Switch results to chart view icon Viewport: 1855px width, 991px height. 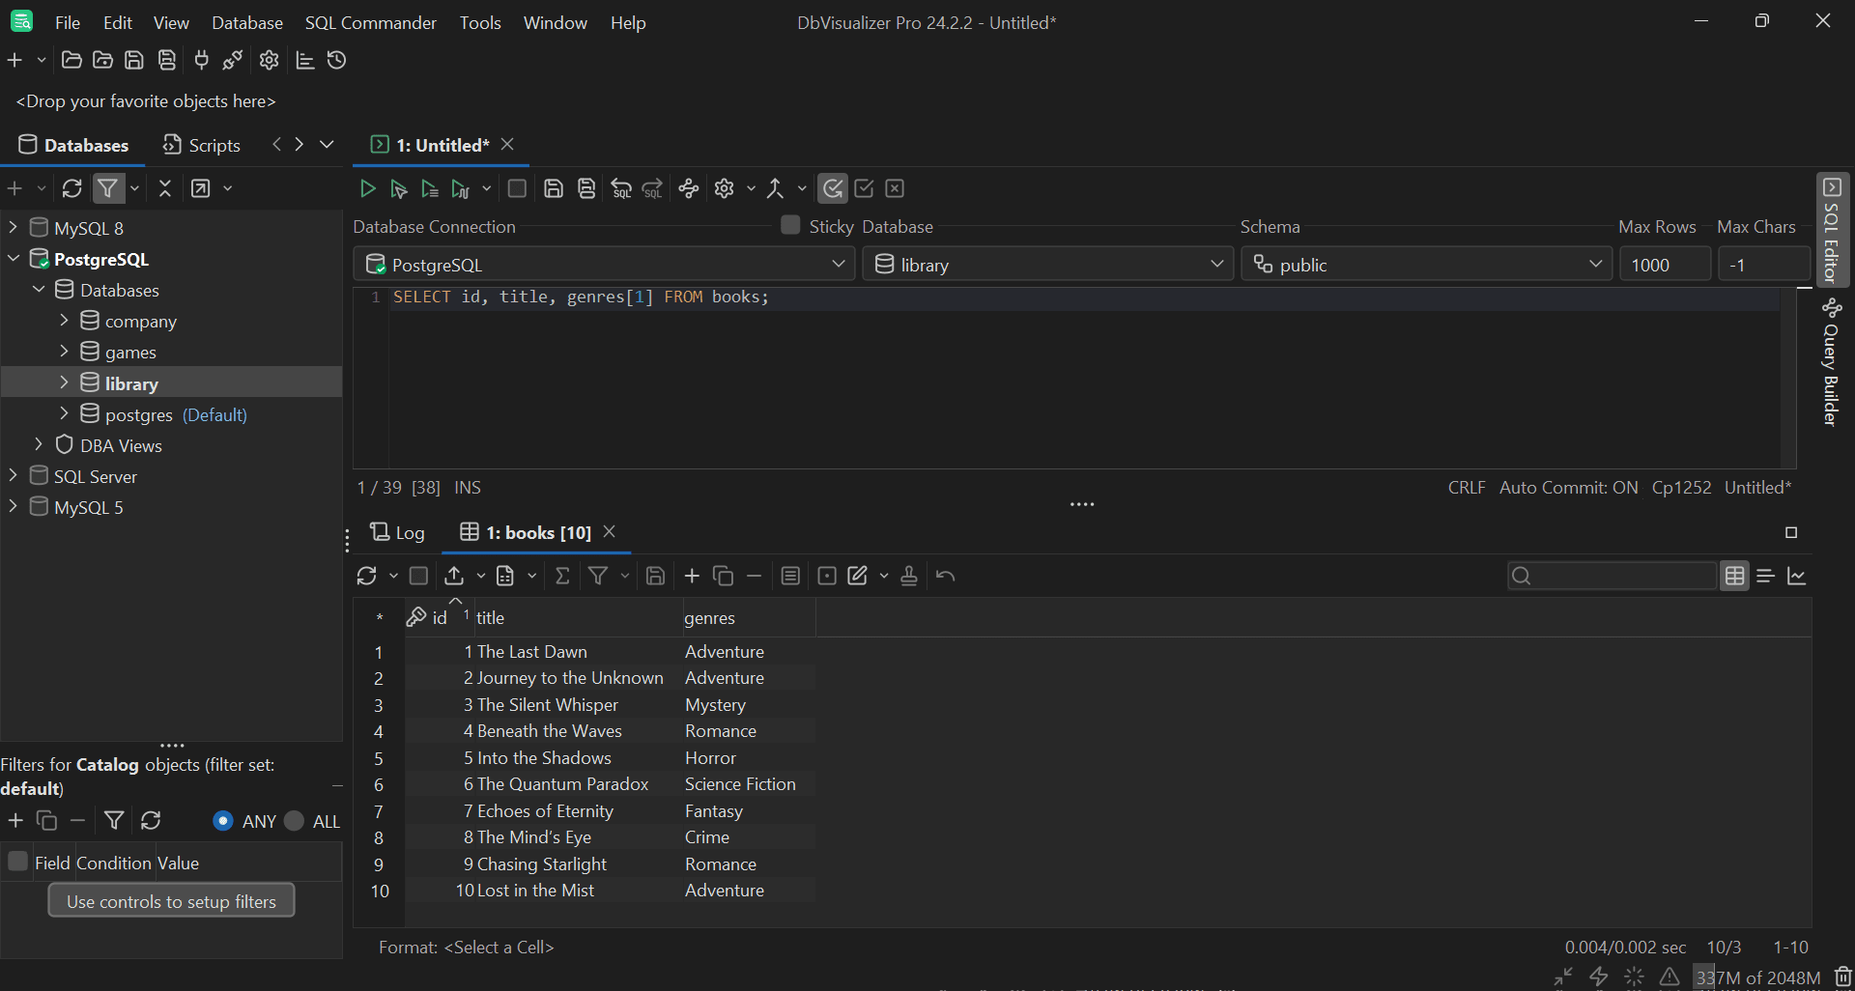point(1797,577)
